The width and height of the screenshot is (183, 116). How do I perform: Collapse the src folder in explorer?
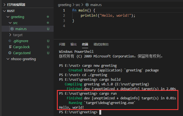10,23
